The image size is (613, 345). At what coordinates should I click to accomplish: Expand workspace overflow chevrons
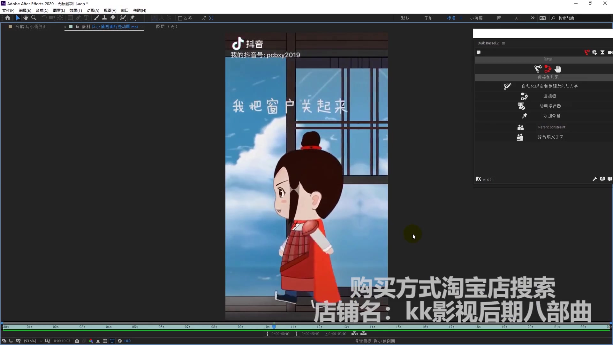click(x=533, y=18)
